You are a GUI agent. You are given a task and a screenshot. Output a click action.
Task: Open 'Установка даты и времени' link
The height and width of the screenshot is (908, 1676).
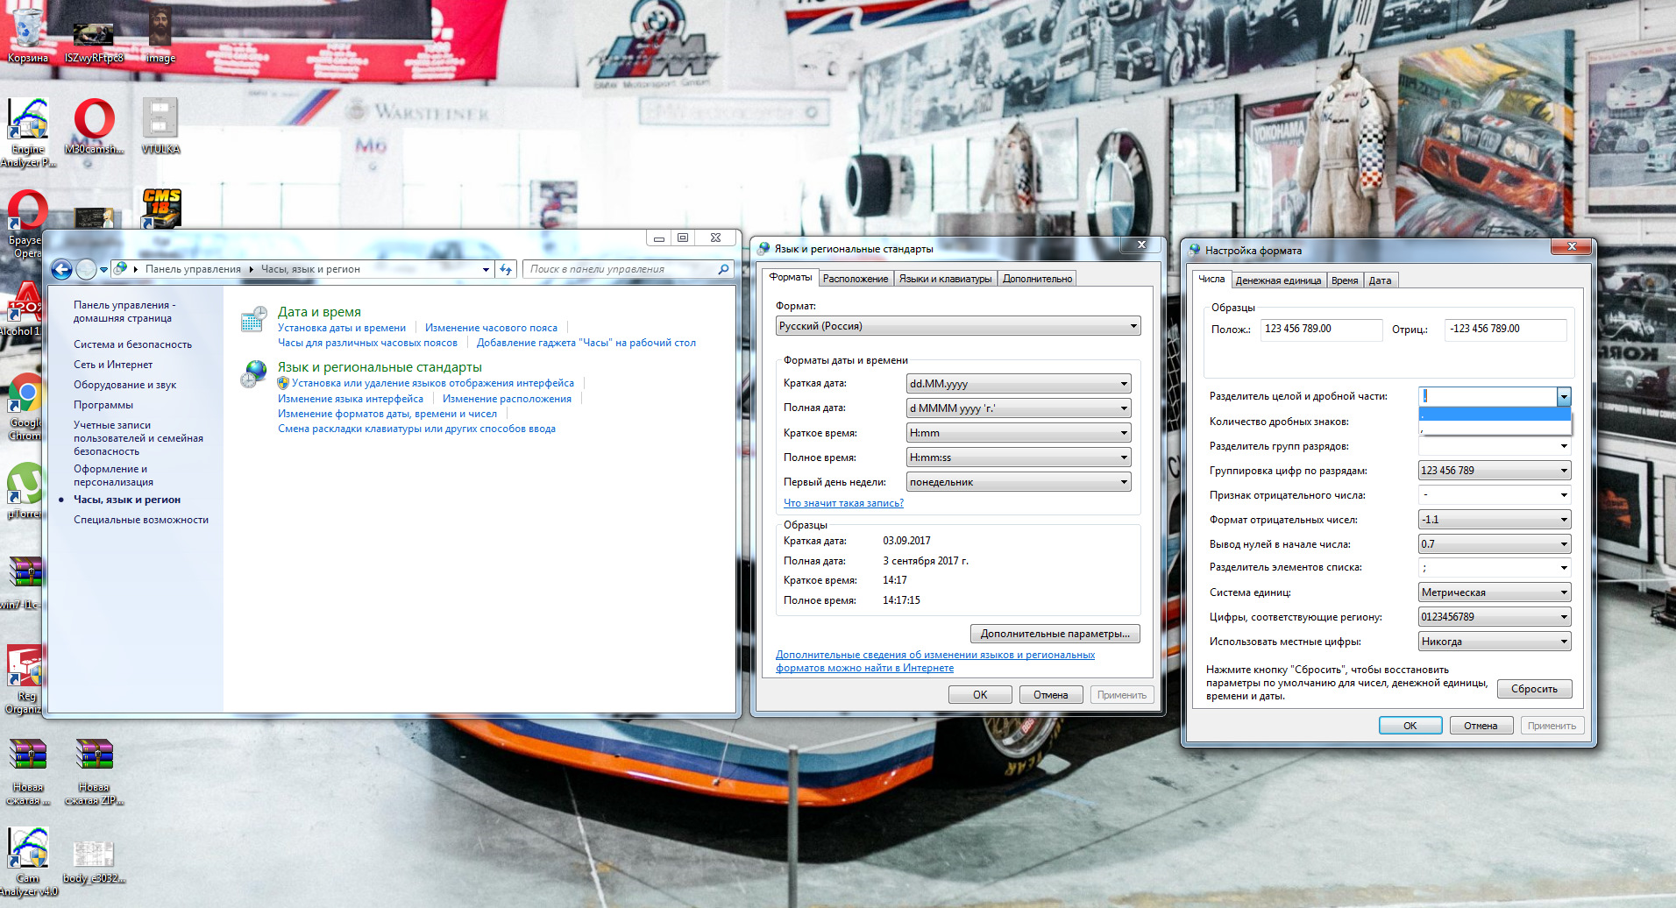click(342, 328)
